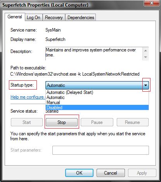
Task: Switch to the Log On tab
Action: (33, 18)
